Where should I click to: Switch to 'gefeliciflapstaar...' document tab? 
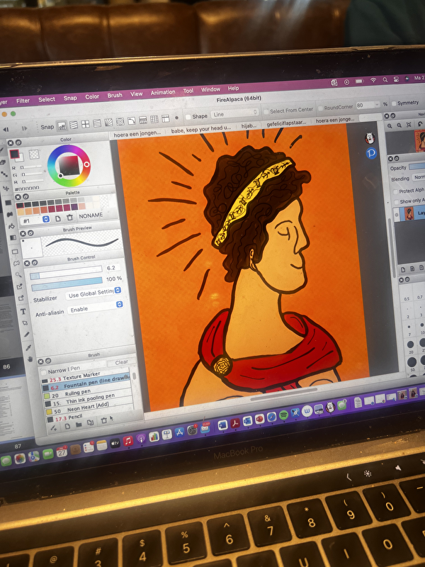click(286, 123)
